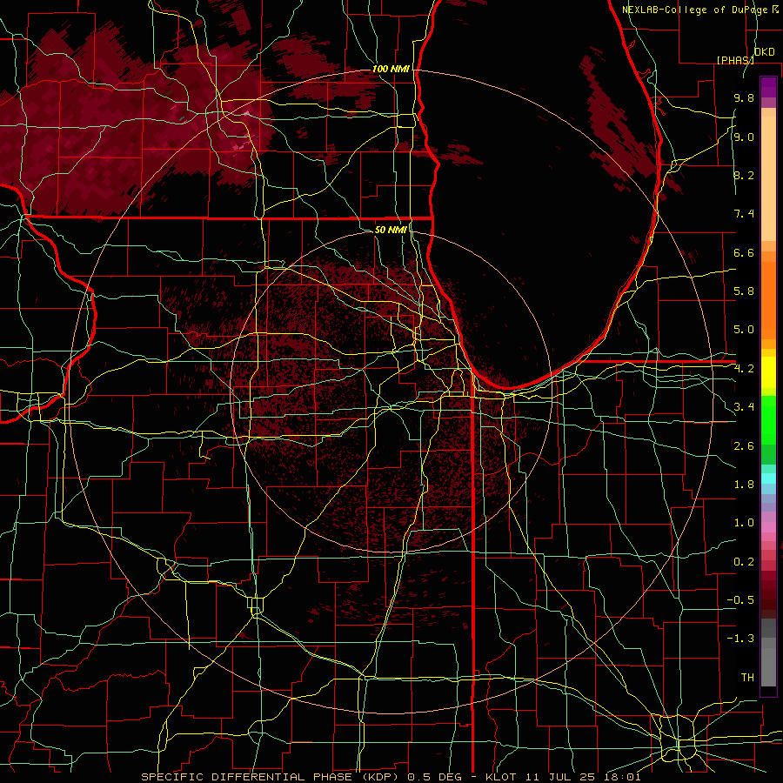This screenshot has height=783, width=783.
Task: Click the 3.4 value on the color scale
Action: (x=744, y=407)
